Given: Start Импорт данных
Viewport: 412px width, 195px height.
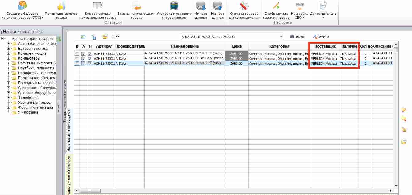Looking at the screenshot, I should (201, 10).
